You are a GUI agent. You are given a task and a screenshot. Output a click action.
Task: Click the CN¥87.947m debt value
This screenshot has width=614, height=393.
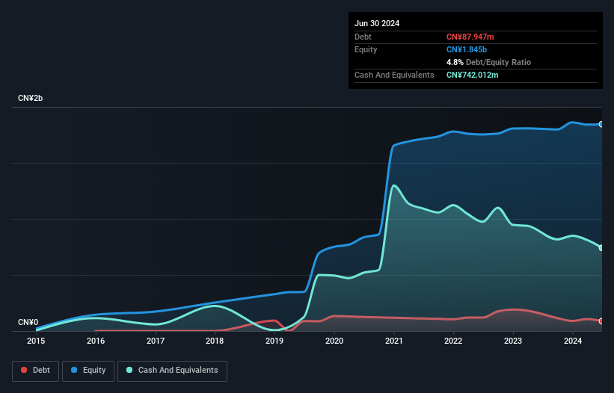(x=470, y=37)
